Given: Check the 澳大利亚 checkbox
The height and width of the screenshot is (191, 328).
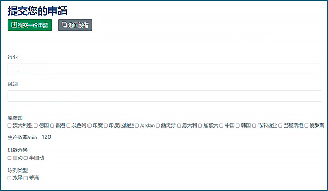Looking at the screenshot, I should [9, 125].
